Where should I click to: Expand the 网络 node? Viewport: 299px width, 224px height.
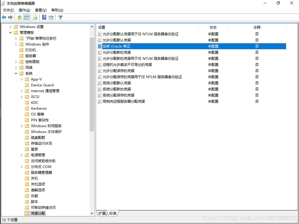click(x=16, y=68)
